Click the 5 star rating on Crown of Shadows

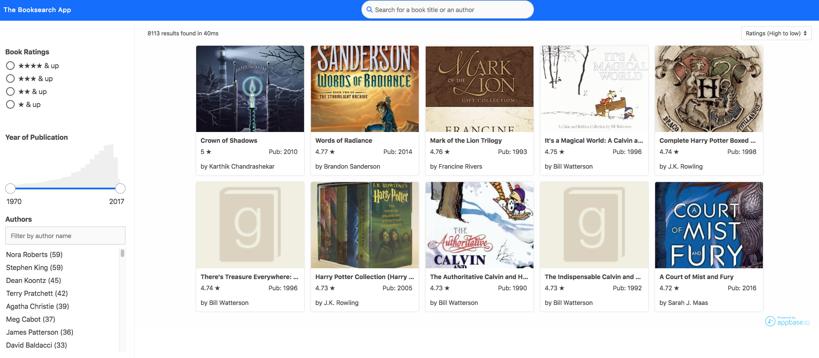(206, 152)
